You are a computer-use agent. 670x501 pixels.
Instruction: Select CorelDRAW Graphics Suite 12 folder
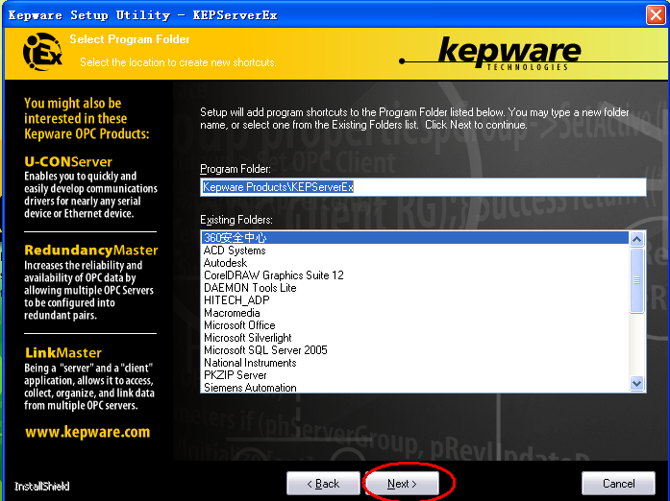[x=273, y=275]
